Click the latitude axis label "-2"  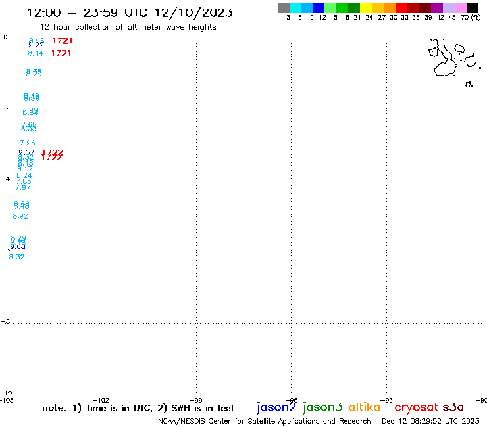(5, 108)
